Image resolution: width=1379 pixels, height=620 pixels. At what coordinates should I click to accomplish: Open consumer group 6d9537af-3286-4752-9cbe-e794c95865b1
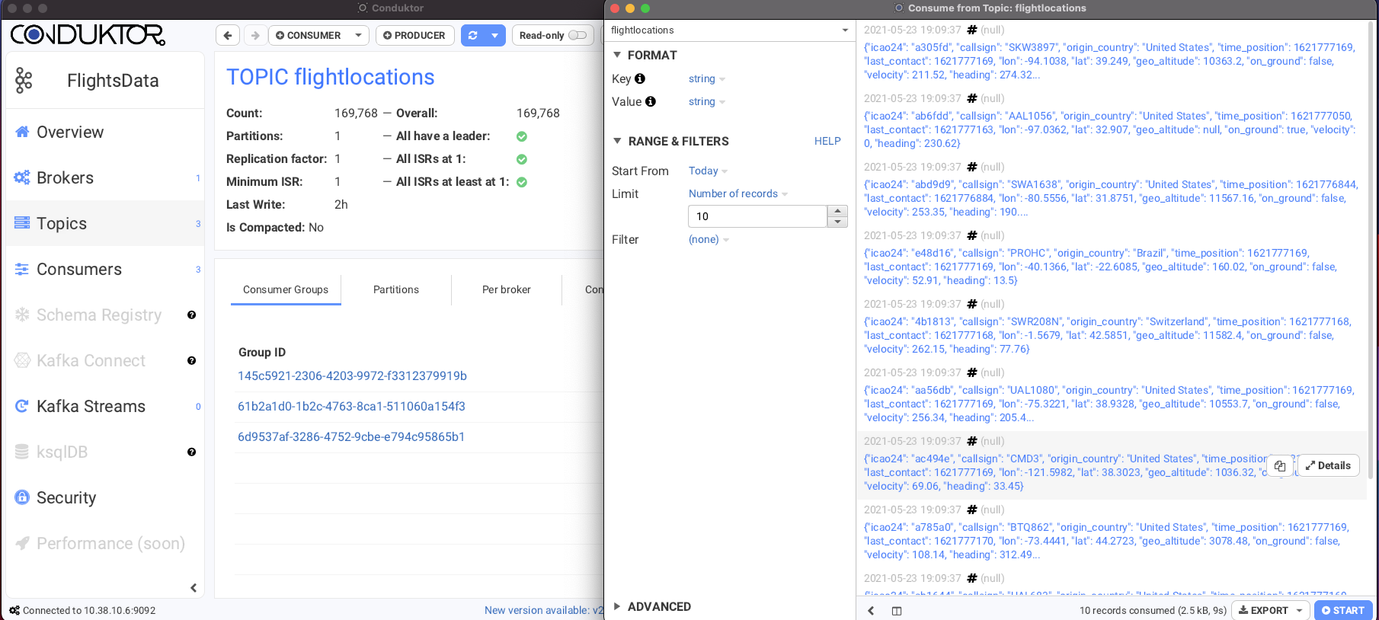pos(351,436)
